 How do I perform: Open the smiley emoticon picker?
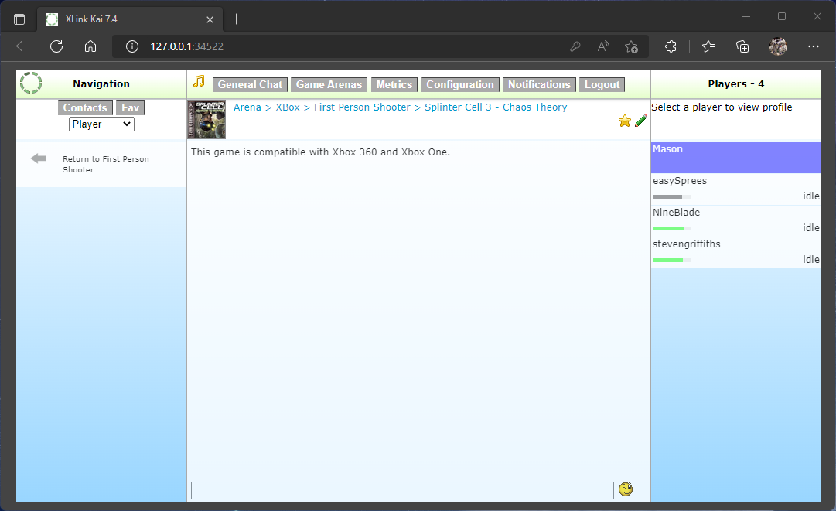tap(626, 489)
